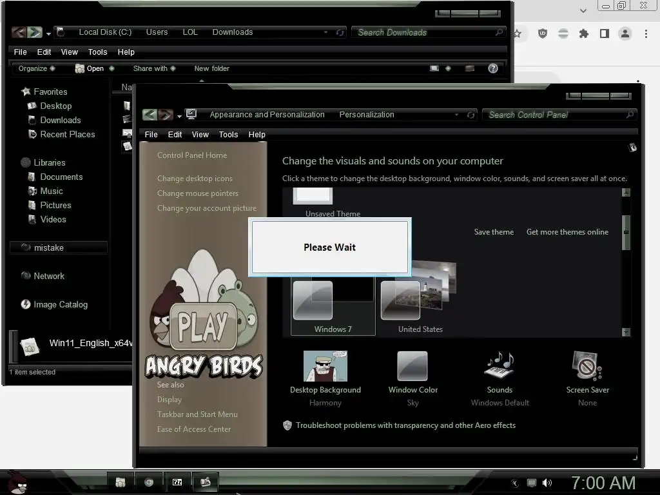Screen dimensions: 660x495
Task: Expand Control Panel address bar dropdown
Action: click(x=457, y=115)
